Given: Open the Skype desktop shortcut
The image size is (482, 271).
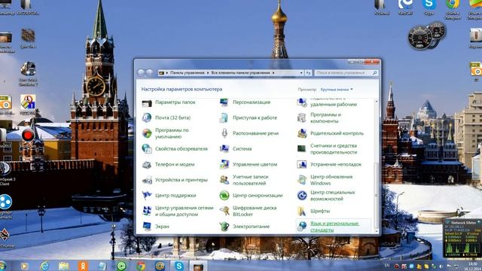Looking at the screenshot, I should coord(429,7).
